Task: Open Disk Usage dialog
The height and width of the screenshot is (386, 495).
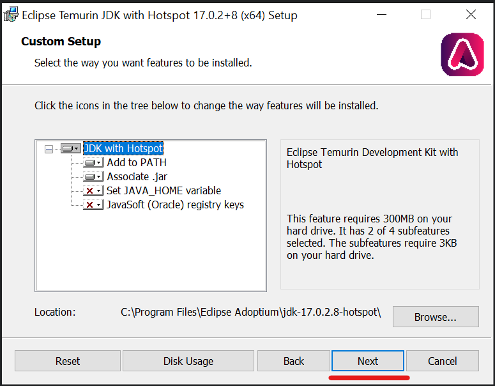Action: click(188, 360)
